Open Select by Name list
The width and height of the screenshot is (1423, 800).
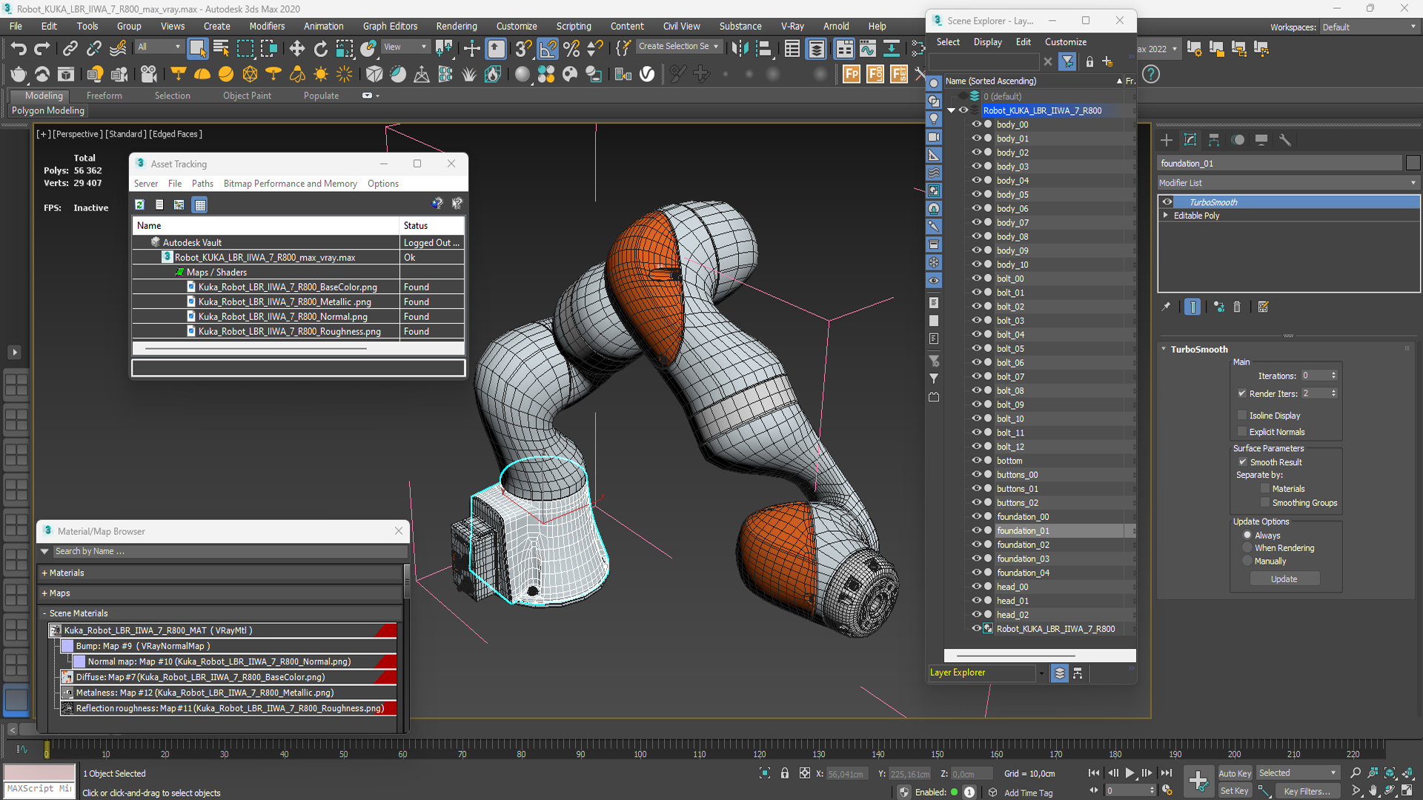(x=221, y=49)
